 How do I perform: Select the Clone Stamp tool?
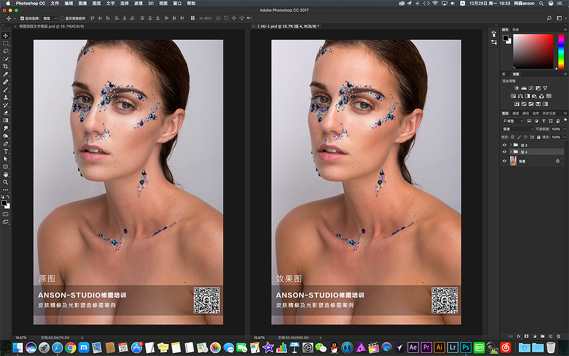[6, 97]
